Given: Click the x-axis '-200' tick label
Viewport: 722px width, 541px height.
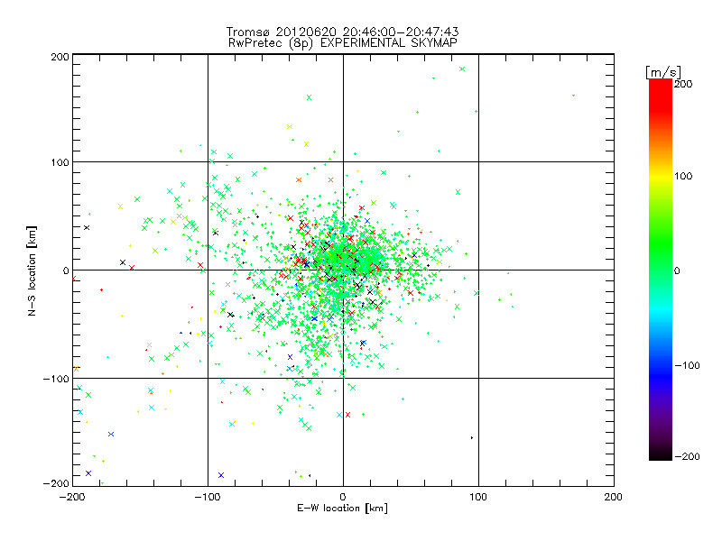Looking at the screenshot, I should (x=72, y=497).
